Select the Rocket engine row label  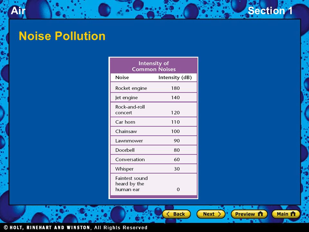tap(131, 88)
